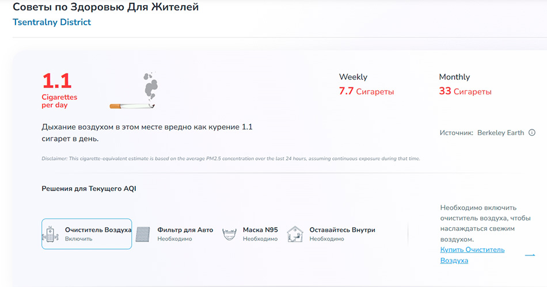Screen dimensions: 547x287
Task: Open the info icon beside Berkeley Earth
Action: [531, 133]
